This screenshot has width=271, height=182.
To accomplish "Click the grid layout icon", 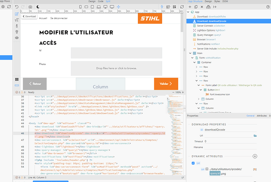I will pos(17,79).
